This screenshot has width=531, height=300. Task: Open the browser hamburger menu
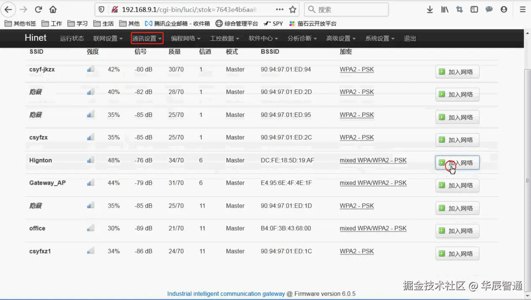pyautogui.click(x=522, y=9)
